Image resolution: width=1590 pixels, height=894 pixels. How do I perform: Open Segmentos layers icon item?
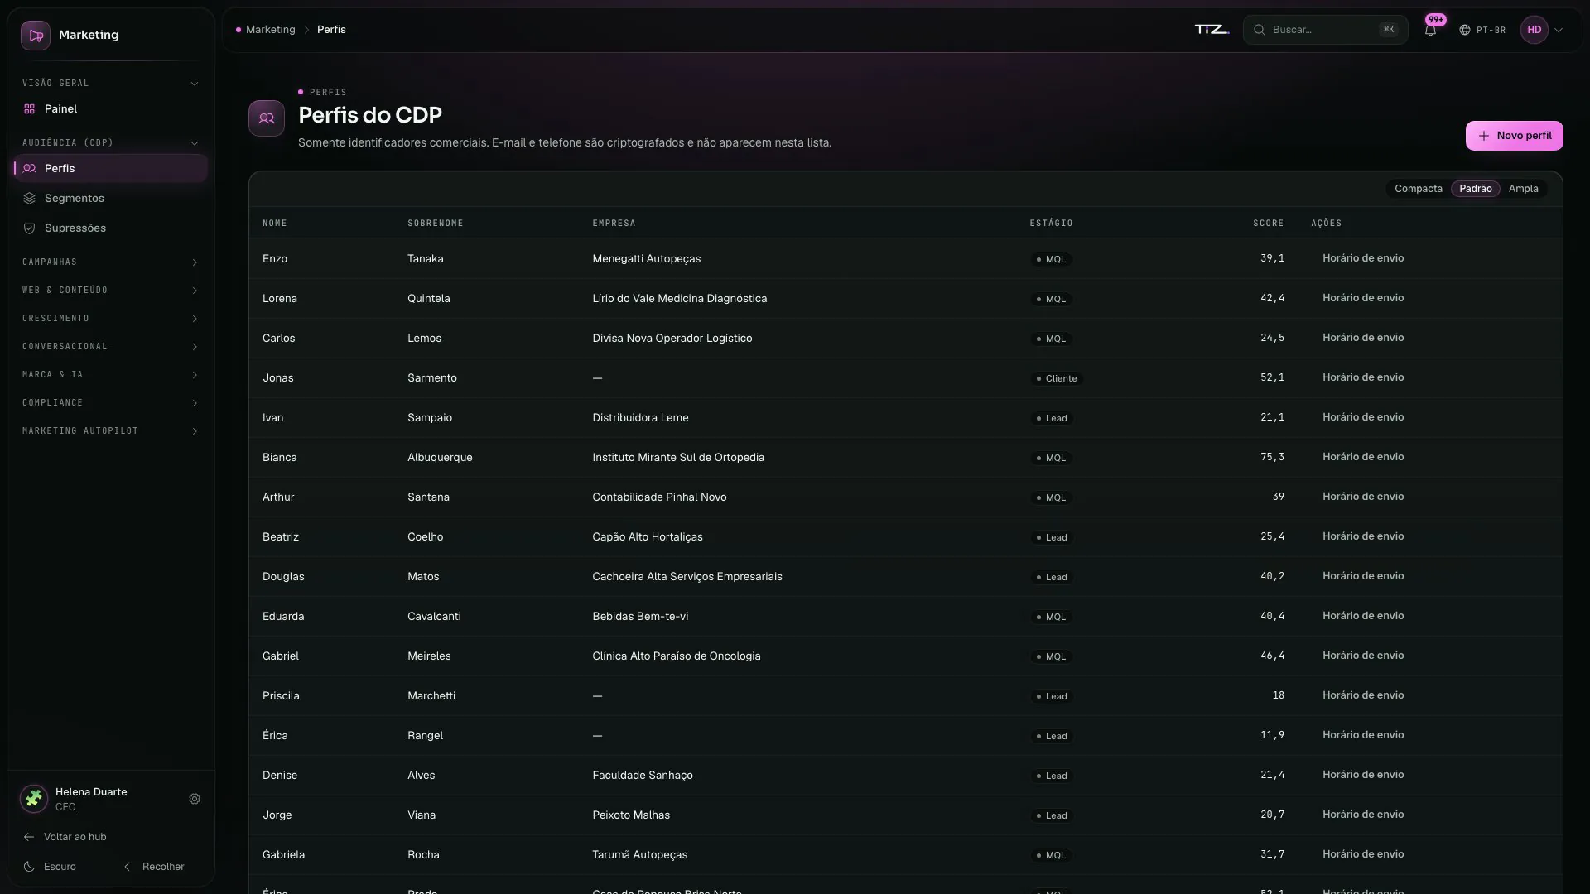30,199
